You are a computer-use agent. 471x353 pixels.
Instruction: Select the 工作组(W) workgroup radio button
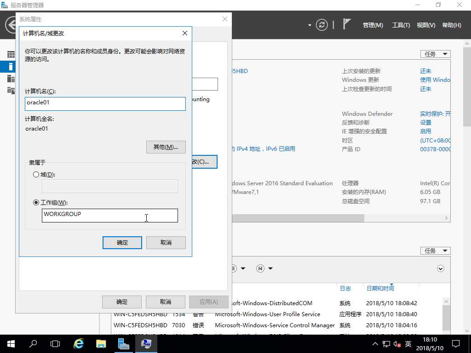(x=36, y=203)
